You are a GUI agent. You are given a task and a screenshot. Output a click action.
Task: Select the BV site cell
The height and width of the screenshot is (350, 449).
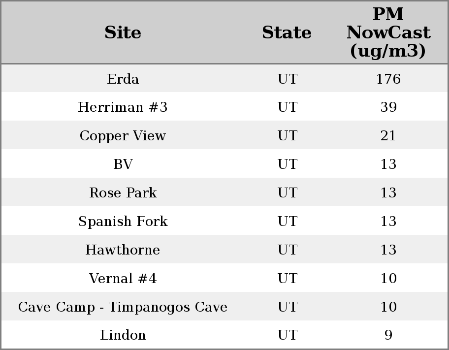point(123,164)
